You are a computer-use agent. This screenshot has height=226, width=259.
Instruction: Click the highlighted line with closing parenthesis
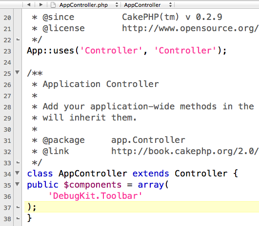tap(141, 207)
